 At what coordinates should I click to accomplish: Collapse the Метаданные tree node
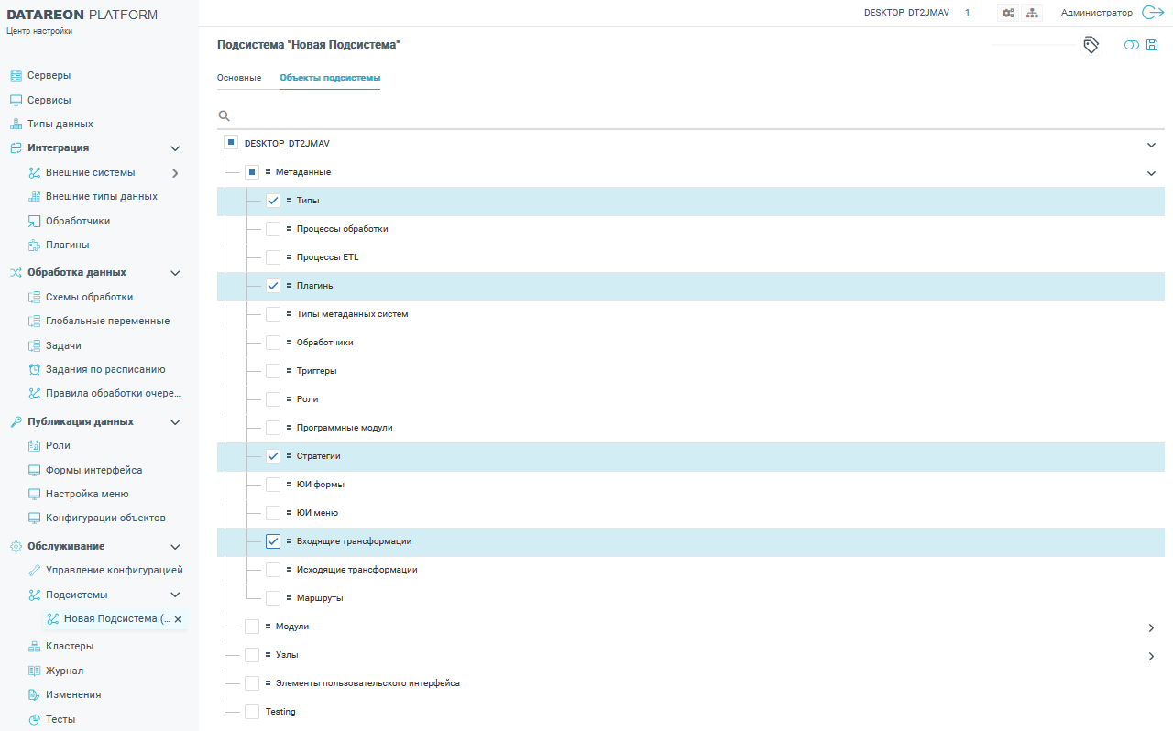1151,172
